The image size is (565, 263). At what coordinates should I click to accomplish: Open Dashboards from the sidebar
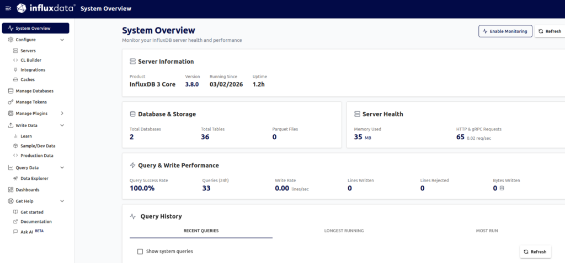tap(27, 190)
